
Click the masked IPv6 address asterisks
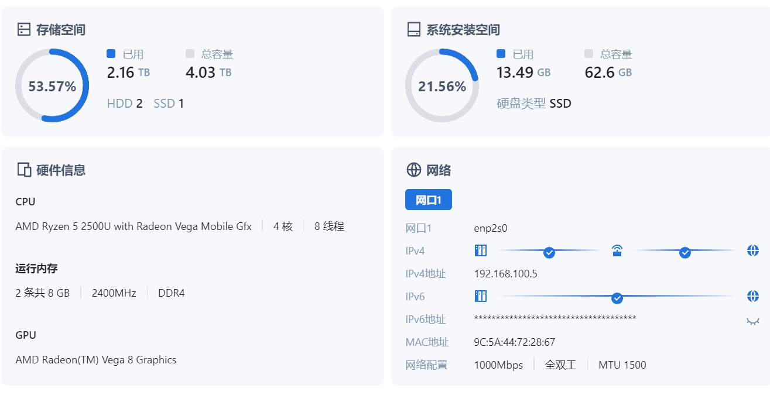pos(555,319)
